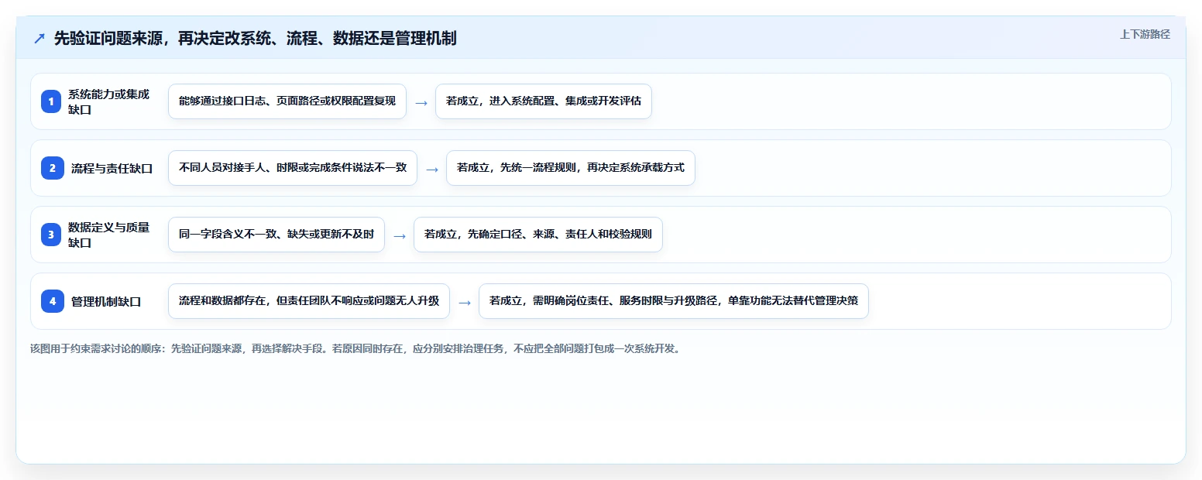This screenshot has width=1202, height=480.
Task: Click the box '若成立，需明确岗位责任、服务时限与升级路径…'
Action: (x=674, y=301)
